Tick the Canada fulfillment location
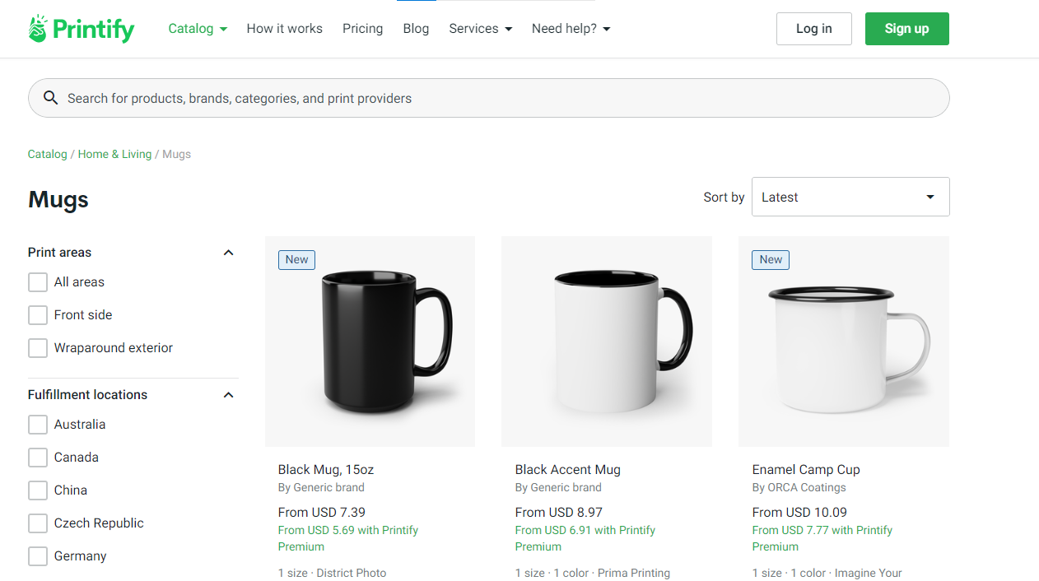The width and height of the screenshot is (1039, 581). [x=38, y=458]
